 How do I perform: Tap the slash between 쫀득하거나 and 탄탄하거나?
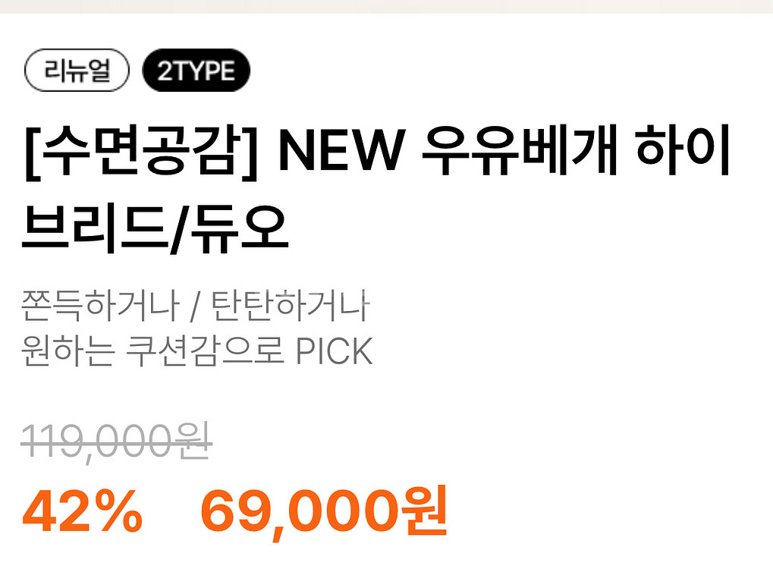[196, 307]
